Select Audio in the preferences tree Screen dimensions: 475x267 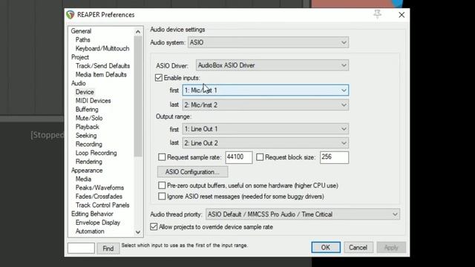click(x=79, y=83)
